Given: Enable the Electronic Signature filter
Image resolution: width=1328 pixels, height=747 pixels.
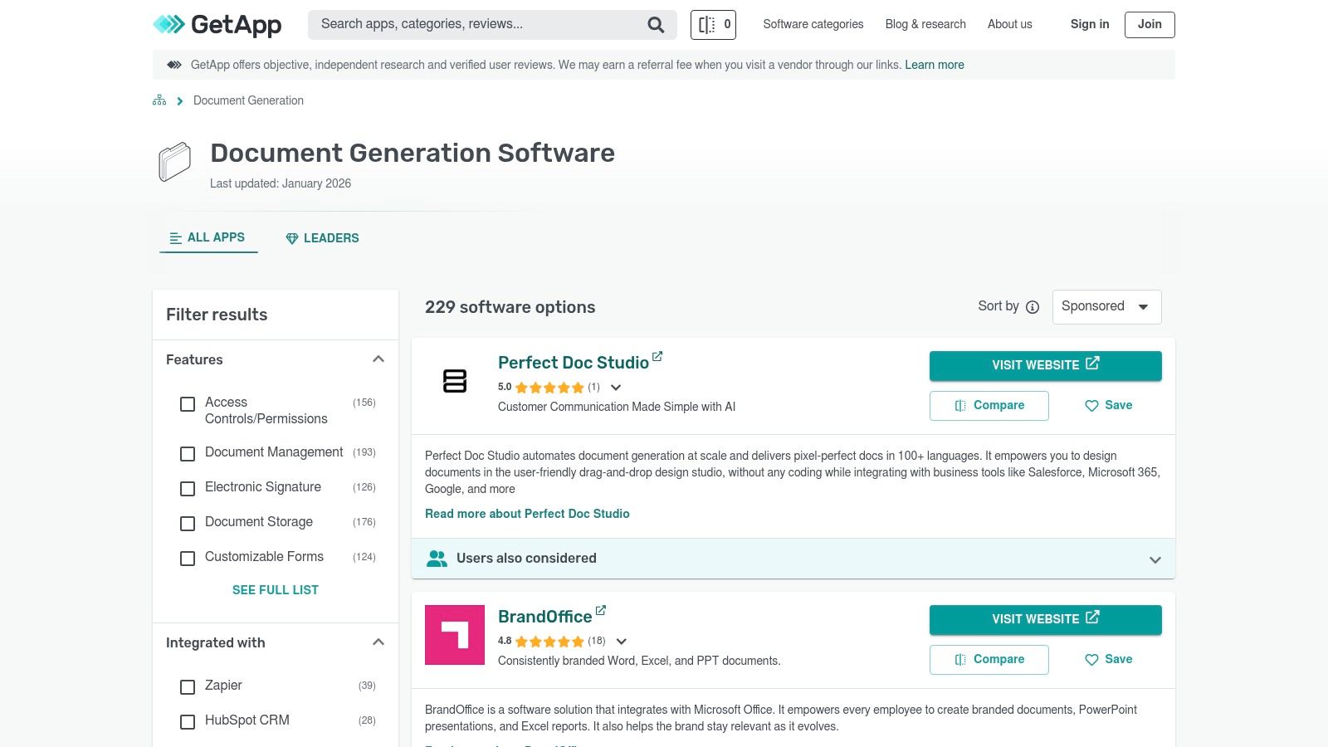Looking at the screenshot, I should [187, 489].
